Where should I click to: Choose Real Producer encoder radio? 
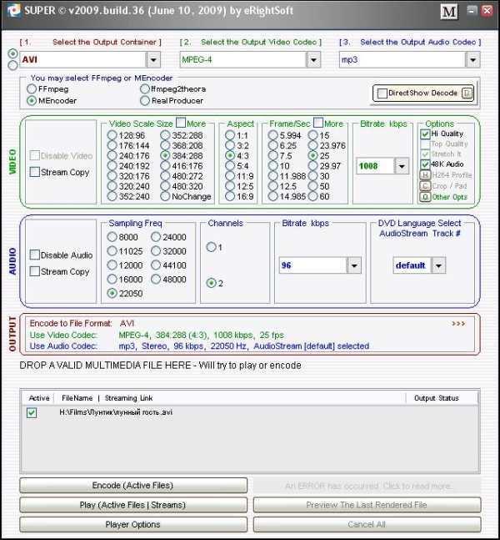coord(145,100)
